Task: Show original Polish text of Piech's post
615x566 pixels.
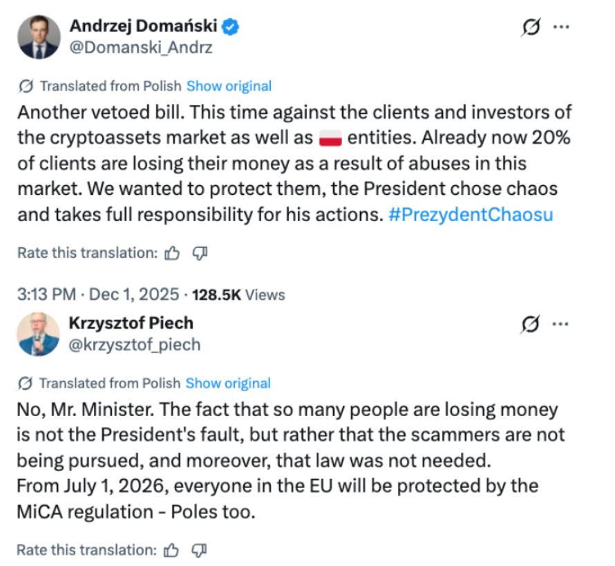Action: [x=228, y=383]
